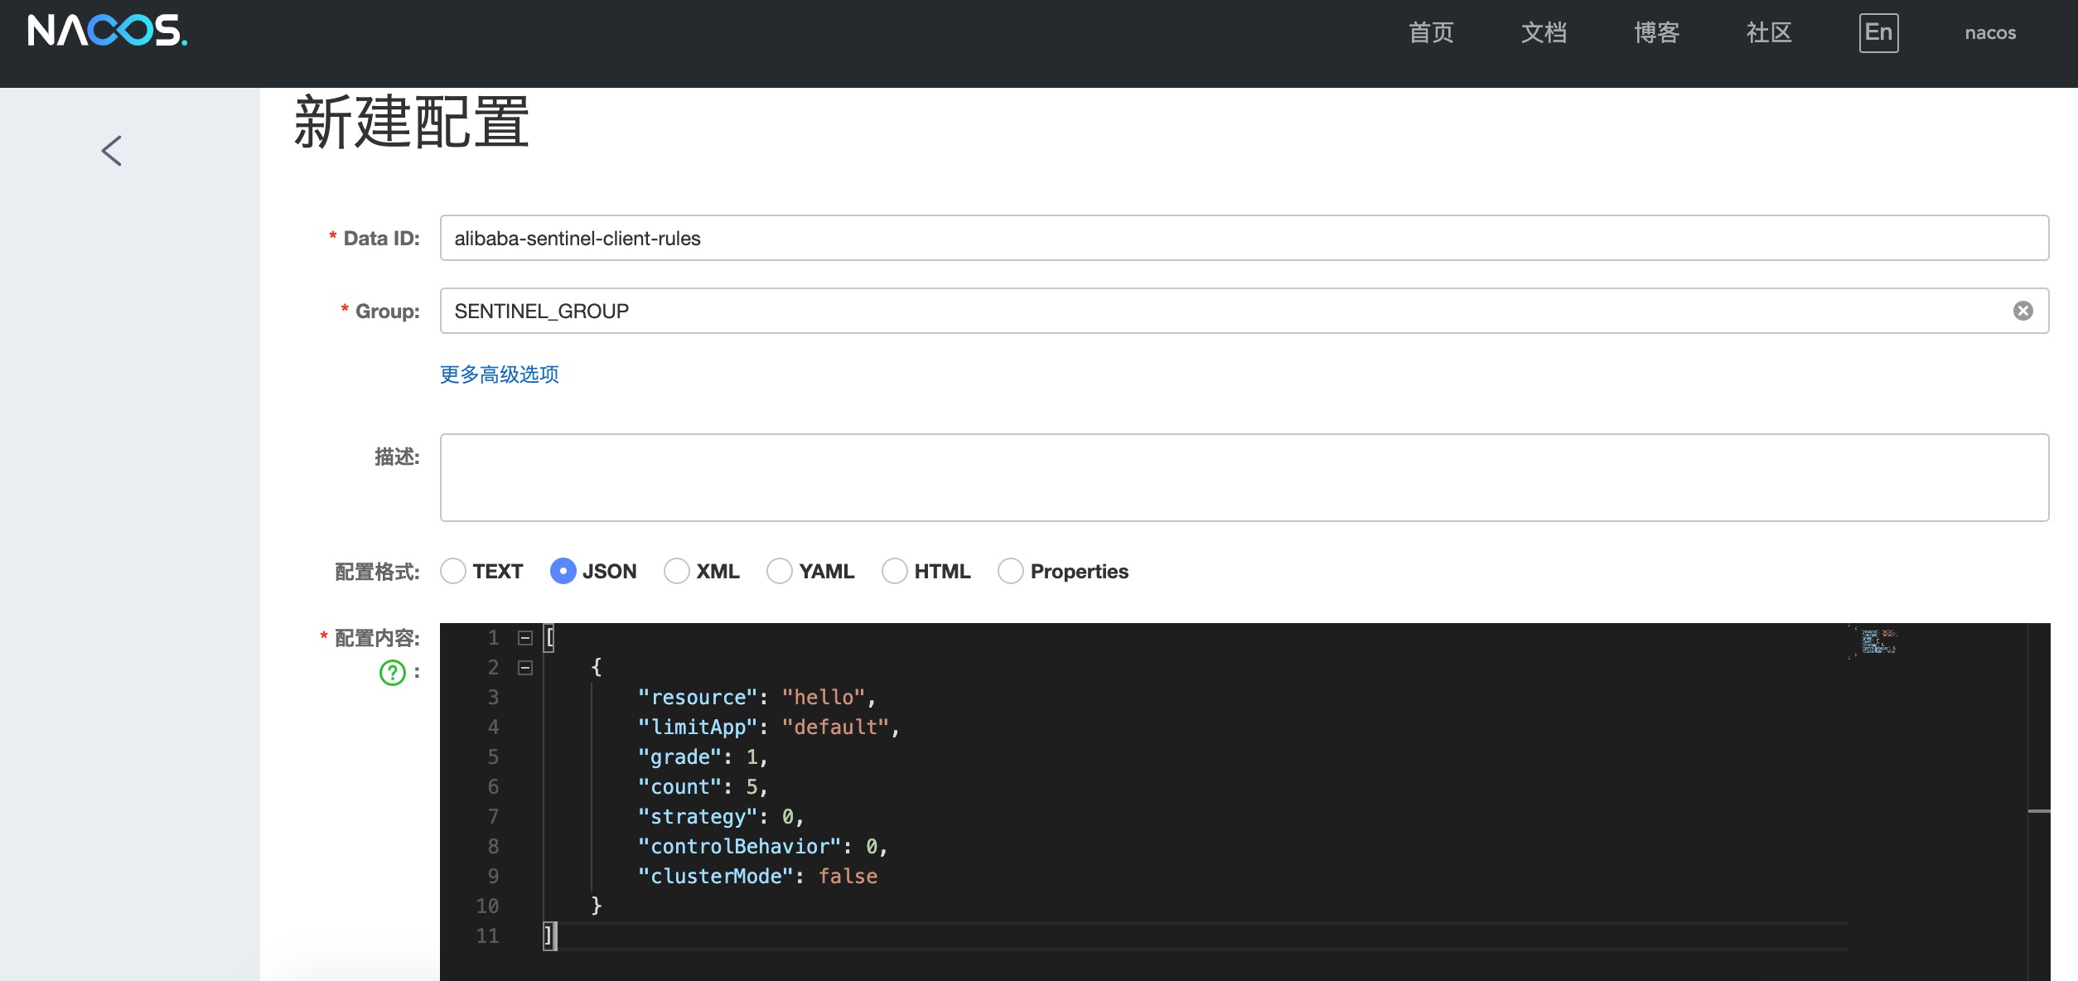The width and height of the screenshot is (2078, 981).
Task: Click the editor vertical scrollbar
Action: 2039,802
